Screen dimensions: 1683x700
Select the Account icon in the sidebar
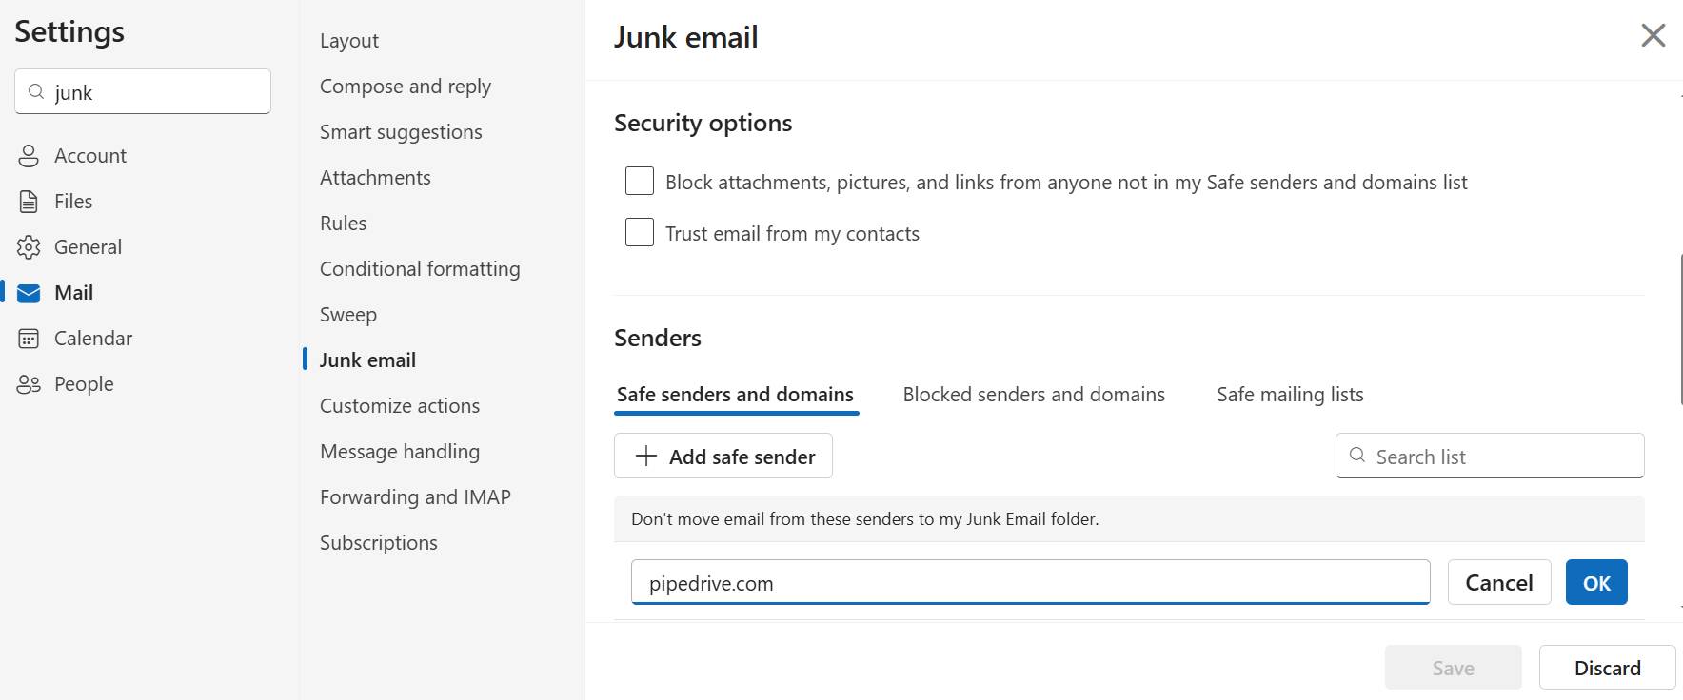[30, 155]
